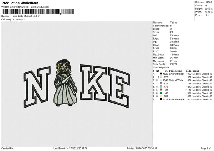
Task: Click the doll figure in the design preview
Action: [65, 83]
